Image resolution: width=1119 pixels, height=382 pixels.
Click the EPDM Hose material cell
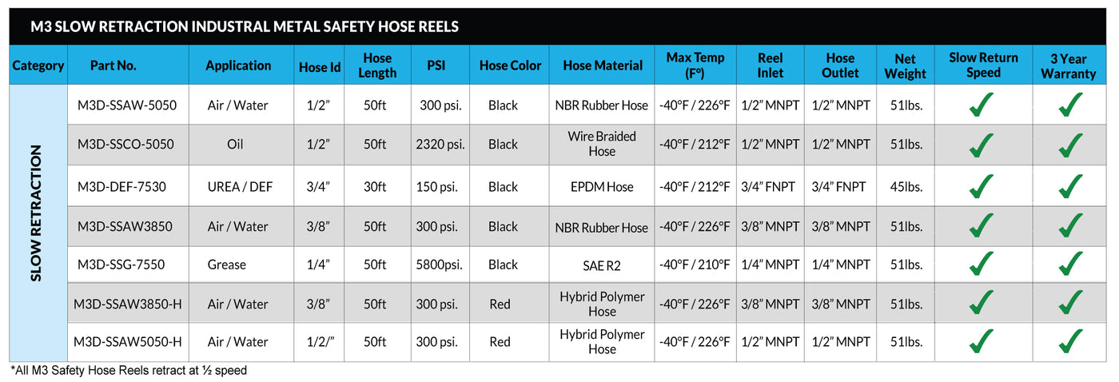pos(603,187)
